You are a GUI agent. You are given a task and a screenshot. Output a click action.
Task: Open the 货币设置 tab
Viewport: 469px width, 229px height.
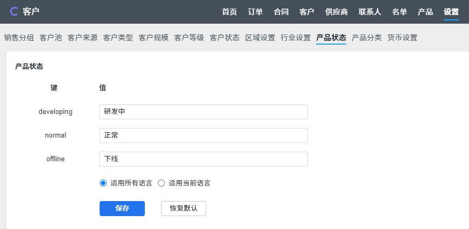(x=402, y=38)
